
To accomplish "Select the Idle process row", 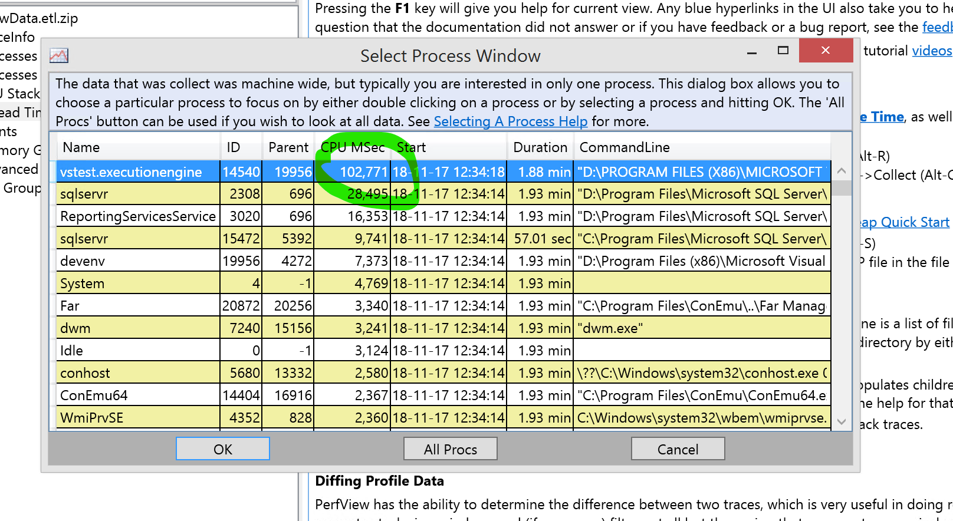I will (443, 351).
